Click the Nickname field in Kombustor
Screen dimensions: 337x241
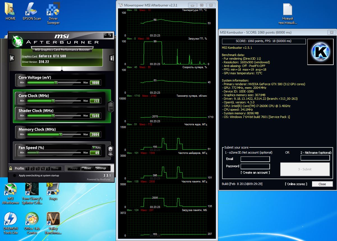(x=315, y=158)
